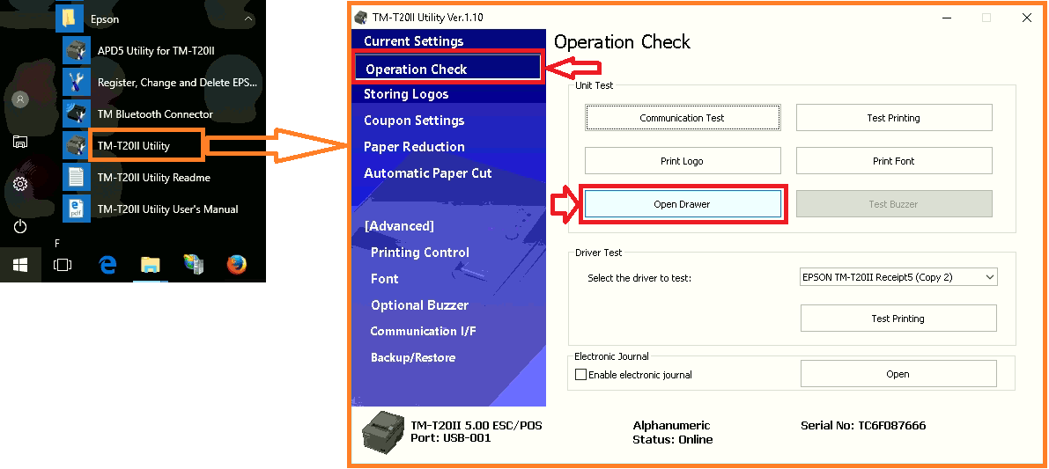Click Test Printing in Unit Test
This screenshot has height=469, width=1049.
coord(894,118)
